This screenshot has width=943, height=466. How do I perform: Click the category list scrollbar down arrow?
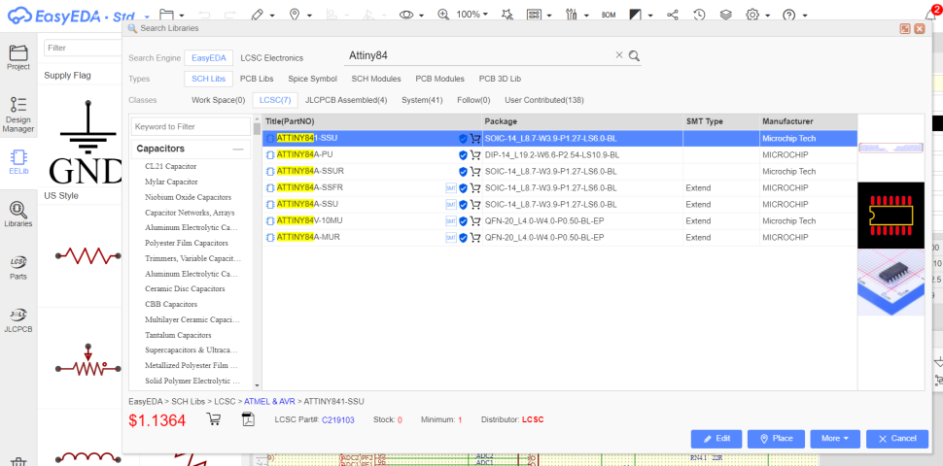tap(258, 385)
